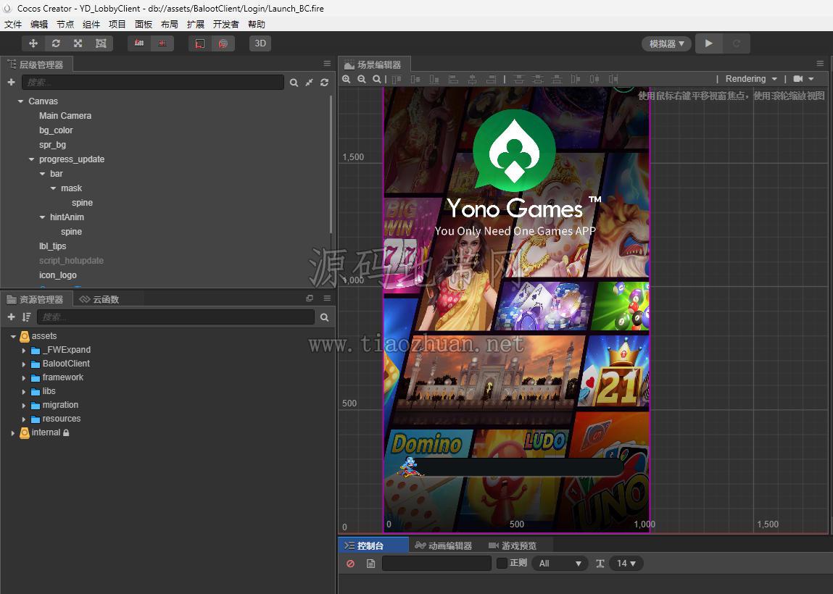The width and height of the screenshot is (833, 594).
Task: Select the Move transform tool
Action: [x=33, y=43]
